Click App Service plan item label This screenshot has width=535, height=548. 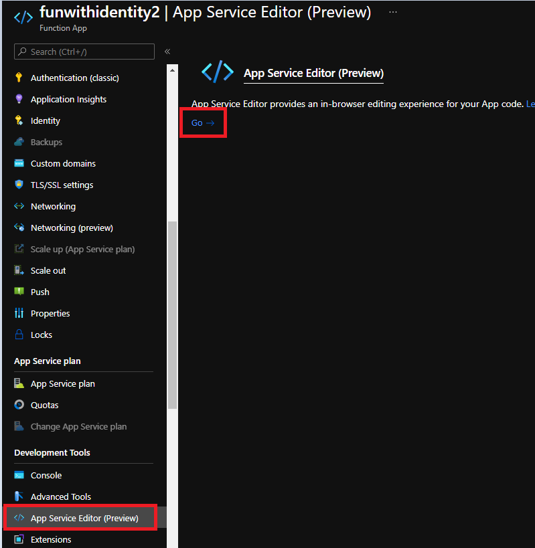[x=63, y=383]
